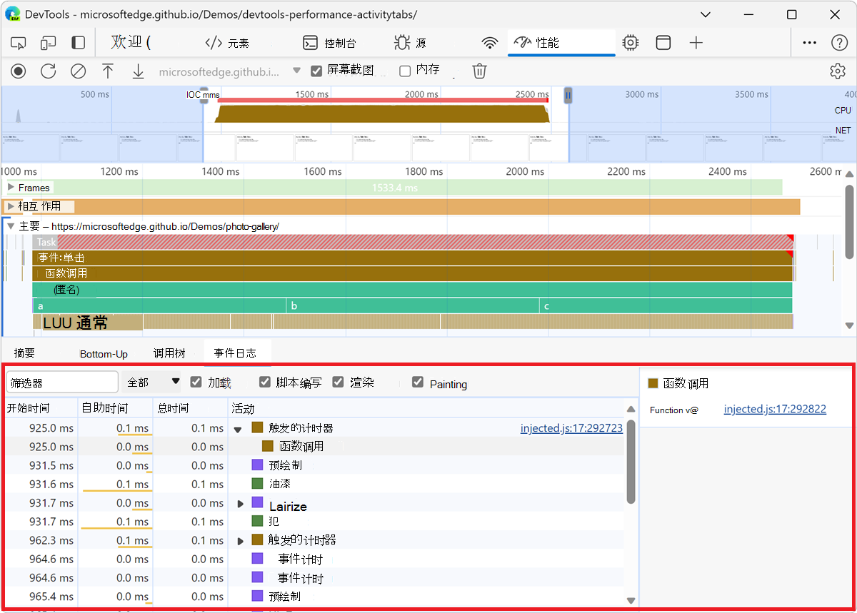Expand the Frames track
Image resolution: width=857 pixels, height=613 pixels.
pyautogui.click(x=11, y=187)
